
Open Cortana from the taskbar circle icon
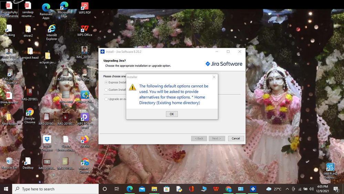[x=105, y=189]
